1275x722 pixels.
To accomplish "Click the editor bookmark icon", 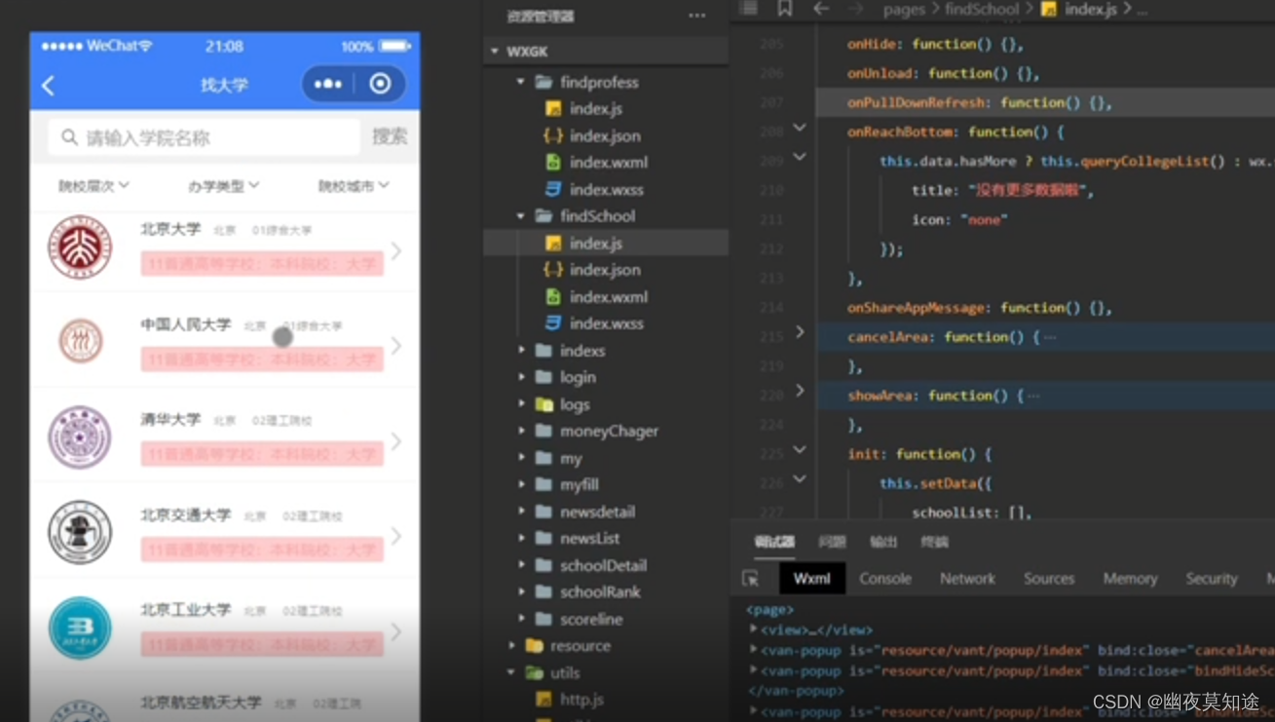I will [784, 9].
